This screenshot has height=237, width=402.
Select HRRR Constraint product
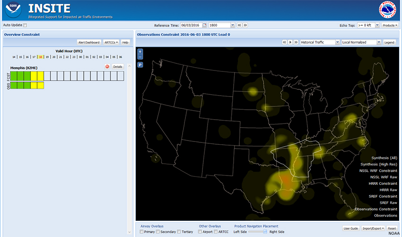383,184
